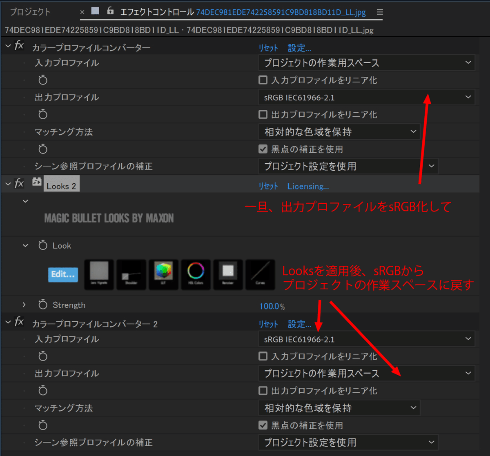
Task: Open the マッチング方法 dropdown in the first converter effect
Action: click(x=339, y=132)
